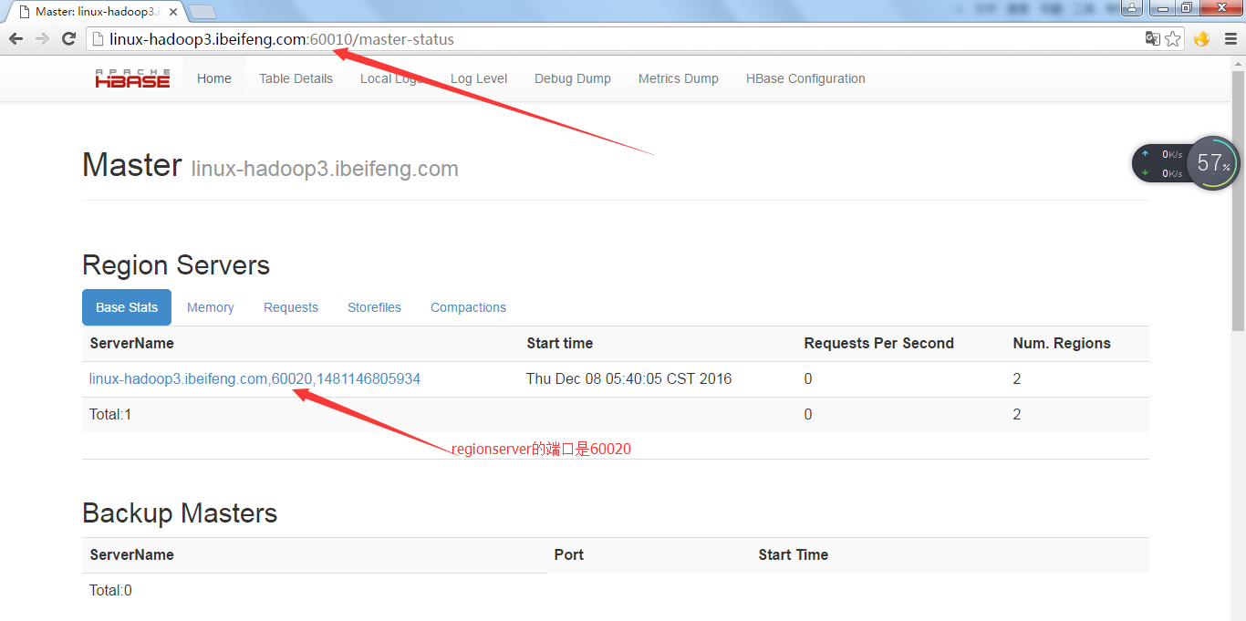
Task: Switch to the Compactions tab
Action: pyautogui.click(x=468, y=307)
